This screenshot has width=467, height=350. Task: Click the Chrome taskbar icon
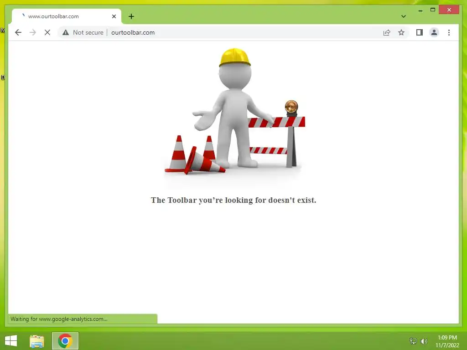coord(65,341)
